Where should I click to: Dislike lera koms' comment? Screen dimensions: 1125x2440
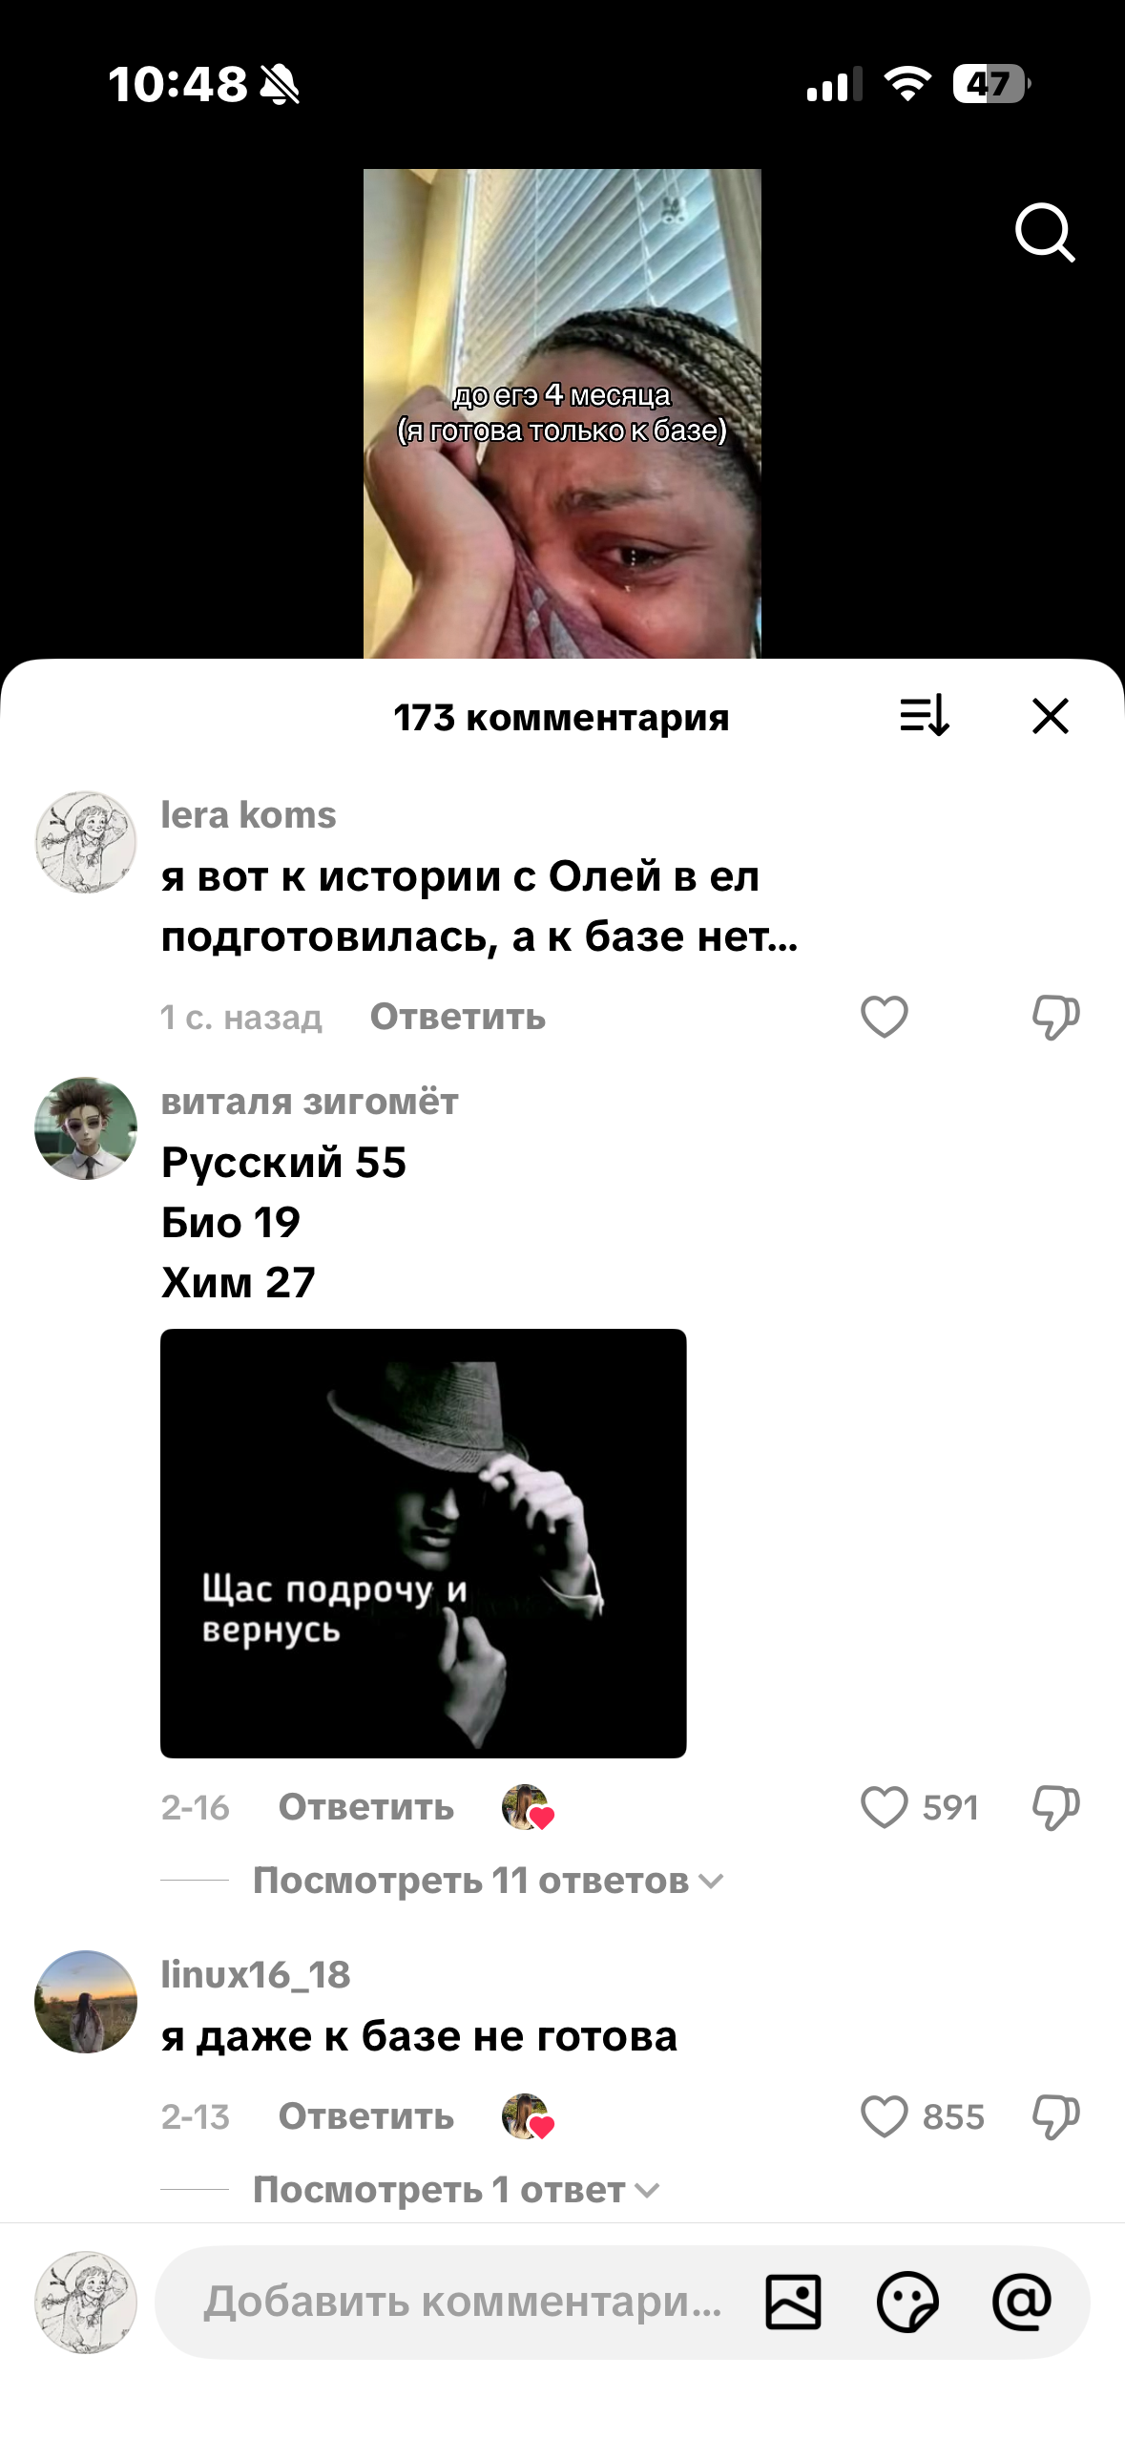1055,1017
